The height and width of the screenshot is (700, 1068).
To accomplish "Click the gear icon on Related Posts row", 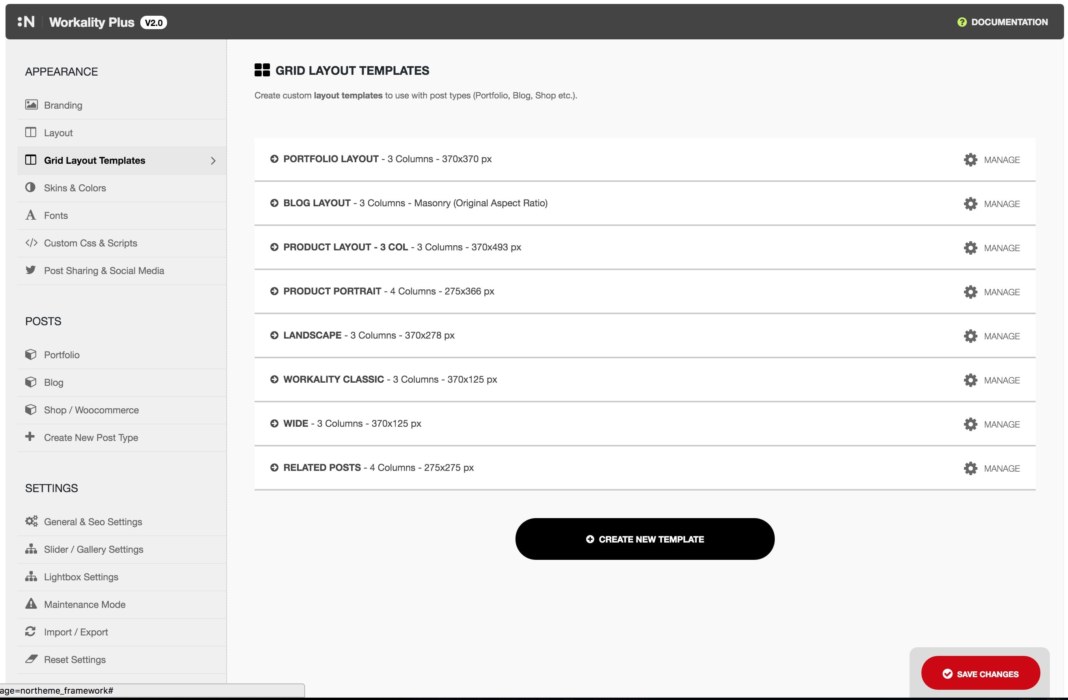I will point(970,468).
